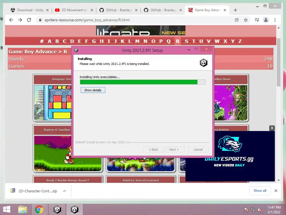Click the Chrome taskbar icon
The height and width of the screenshot is (215, 286).
coord(39,209)
